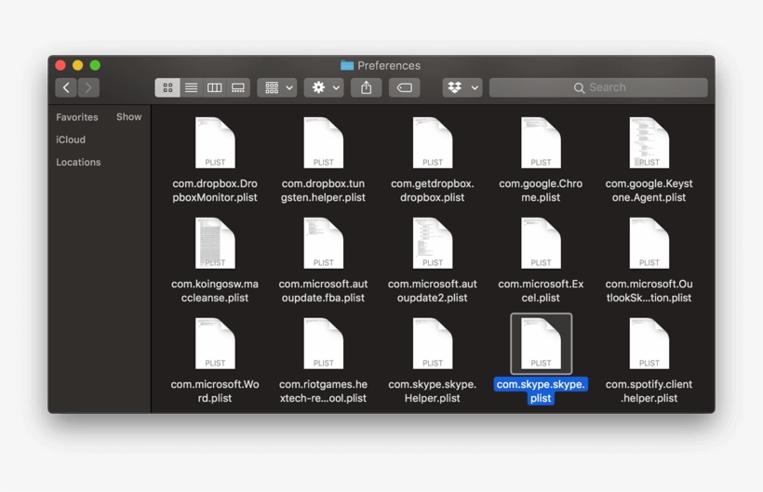Click the com.google.Chrome.plist filename label

pos(541,190)
